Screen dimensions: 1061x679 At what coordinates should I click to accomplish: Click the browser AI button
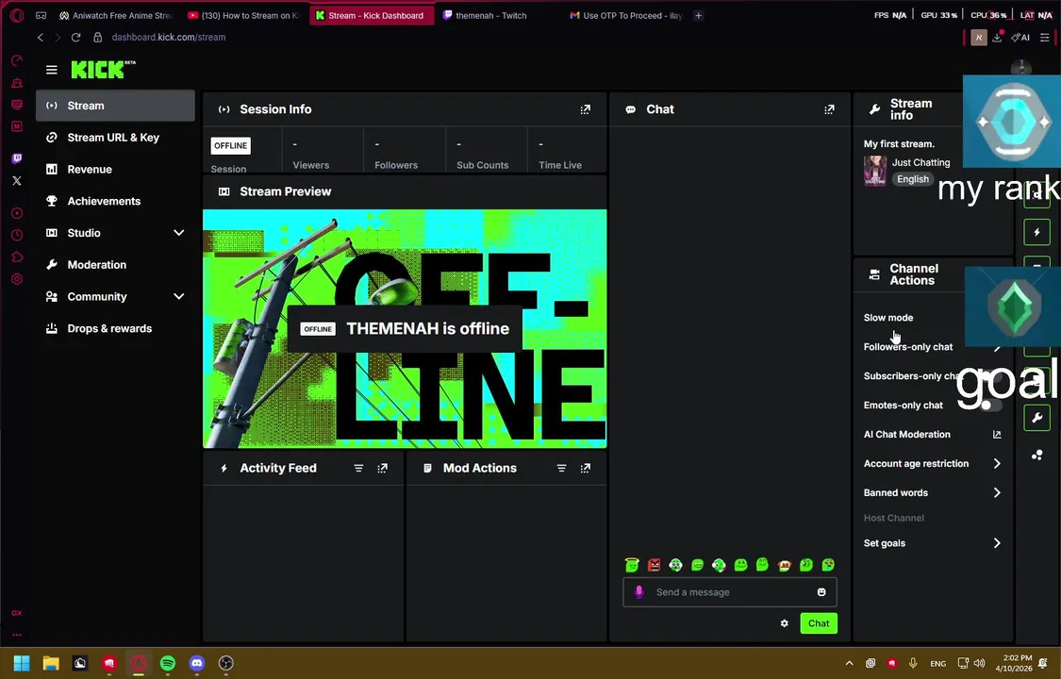click(x=1021, y=37)
